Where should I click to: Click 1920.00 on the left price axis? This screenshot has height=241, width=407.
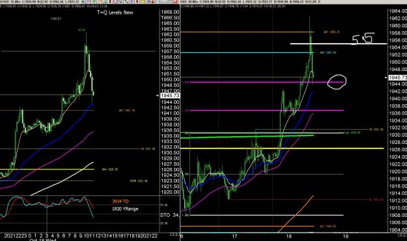point(170,192)
